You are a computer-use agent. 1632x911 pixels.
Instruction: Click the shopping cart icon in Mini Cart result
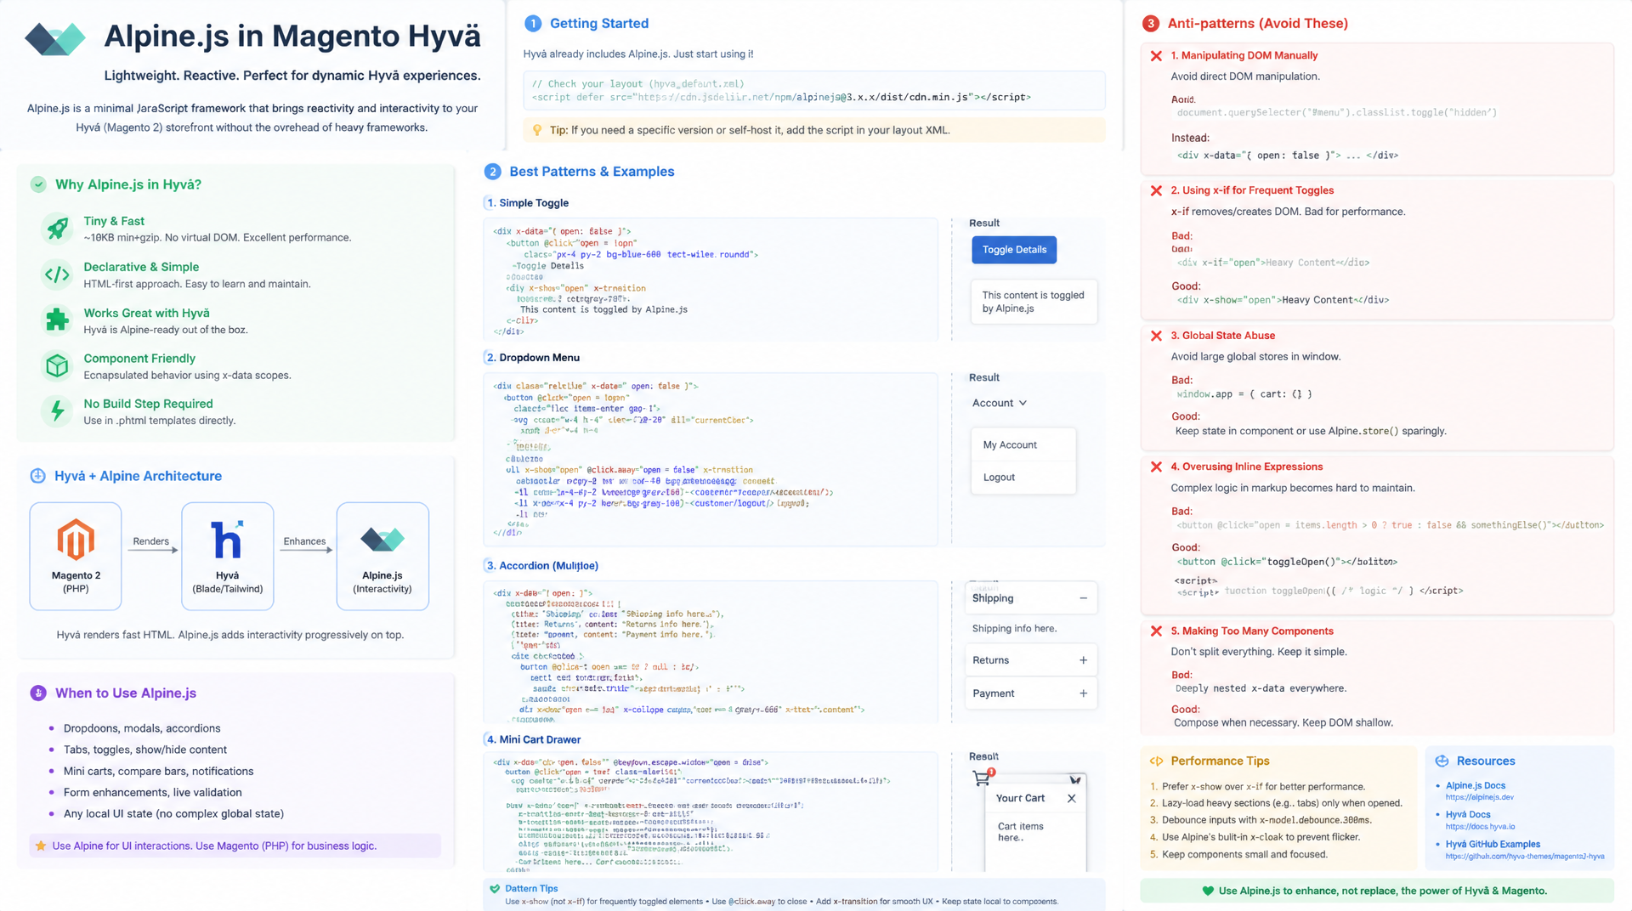click(983, 778)
